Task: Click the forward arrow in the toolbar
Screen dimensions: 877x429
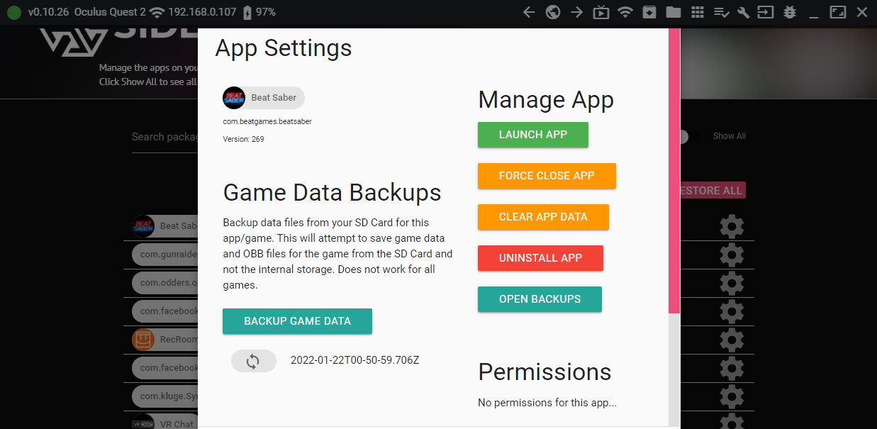Action: click(x=577, y=12)
